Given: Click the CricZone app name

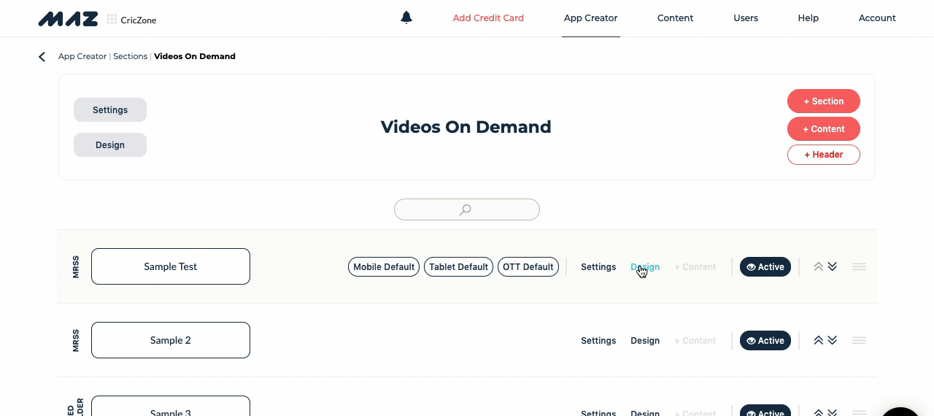Looking at the screenshot, I should [x=139, y=20].
